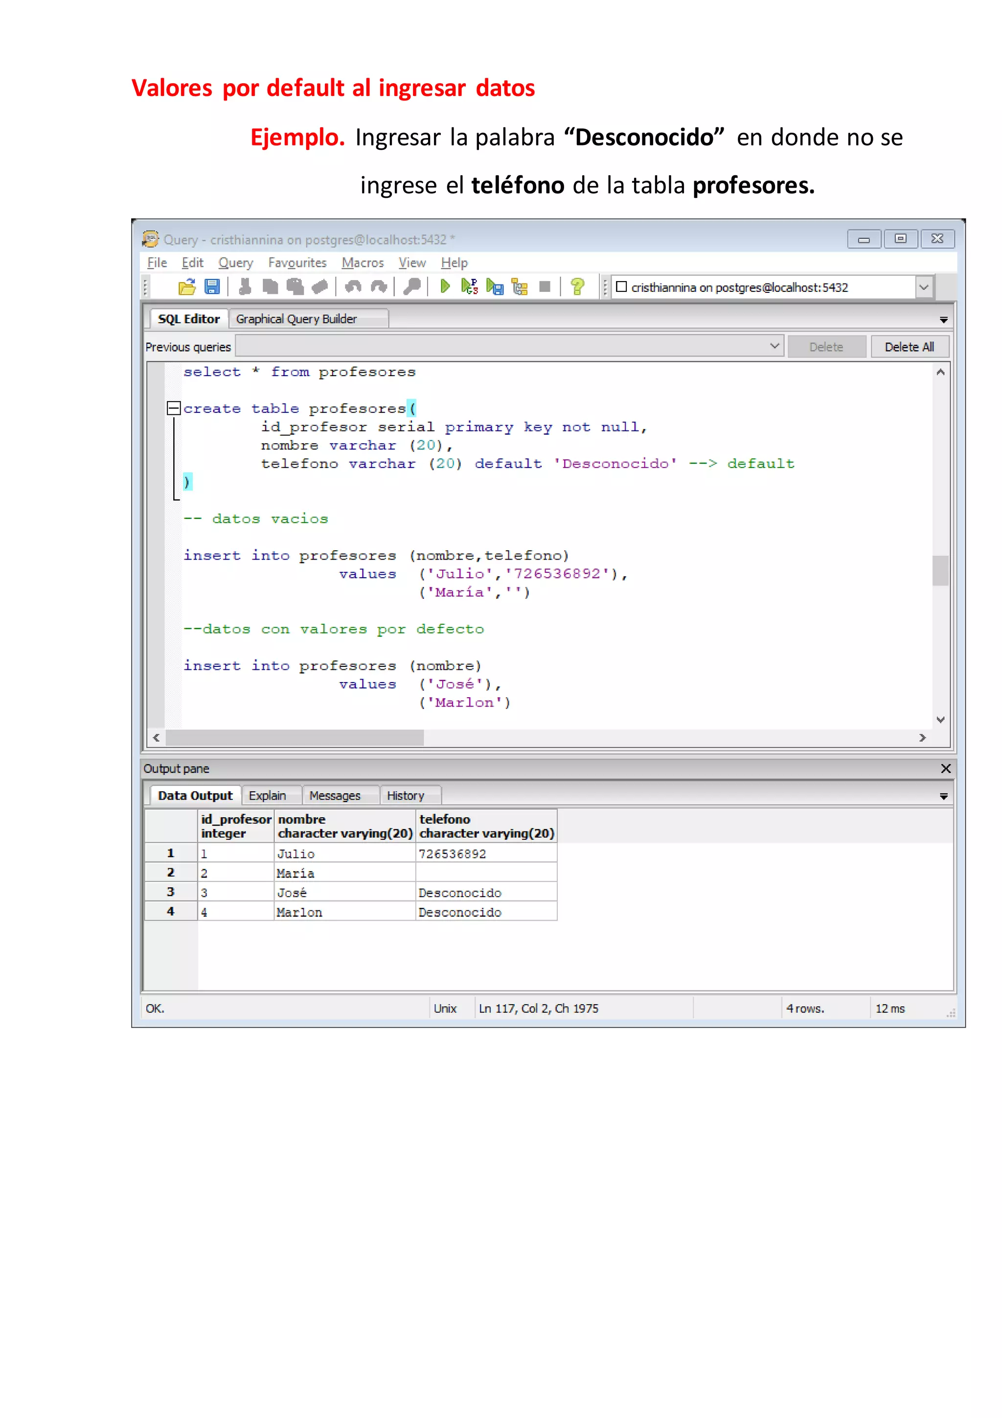The image size is (1002, 1418).
Task: Open the File menu
Action: (x=158, y=263)
